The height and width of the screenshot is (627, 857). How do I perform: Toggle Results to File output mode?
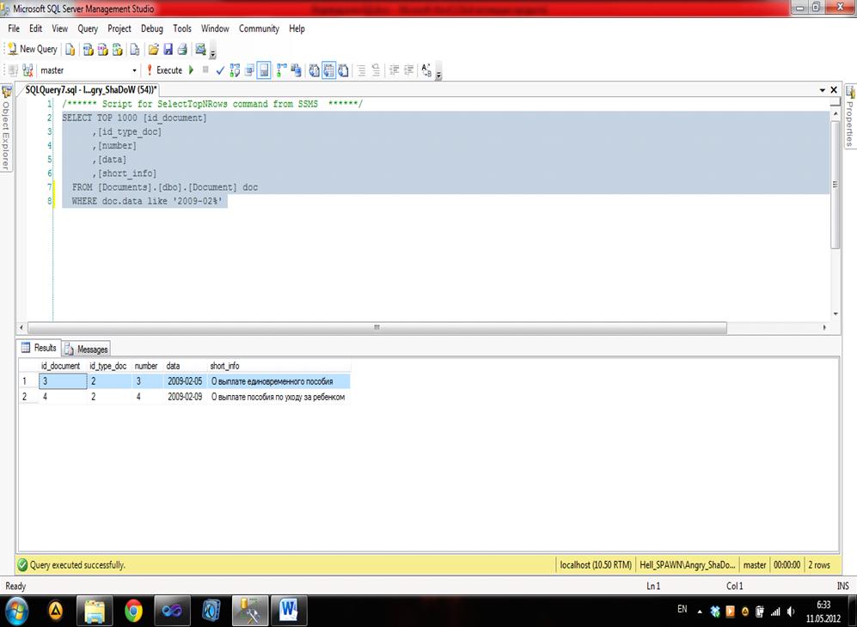coord(344,70)
